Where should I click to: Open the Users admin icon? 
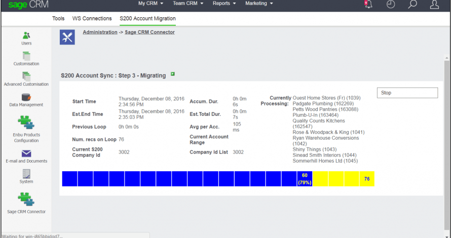pyautogui.click(x=26, y=35)
